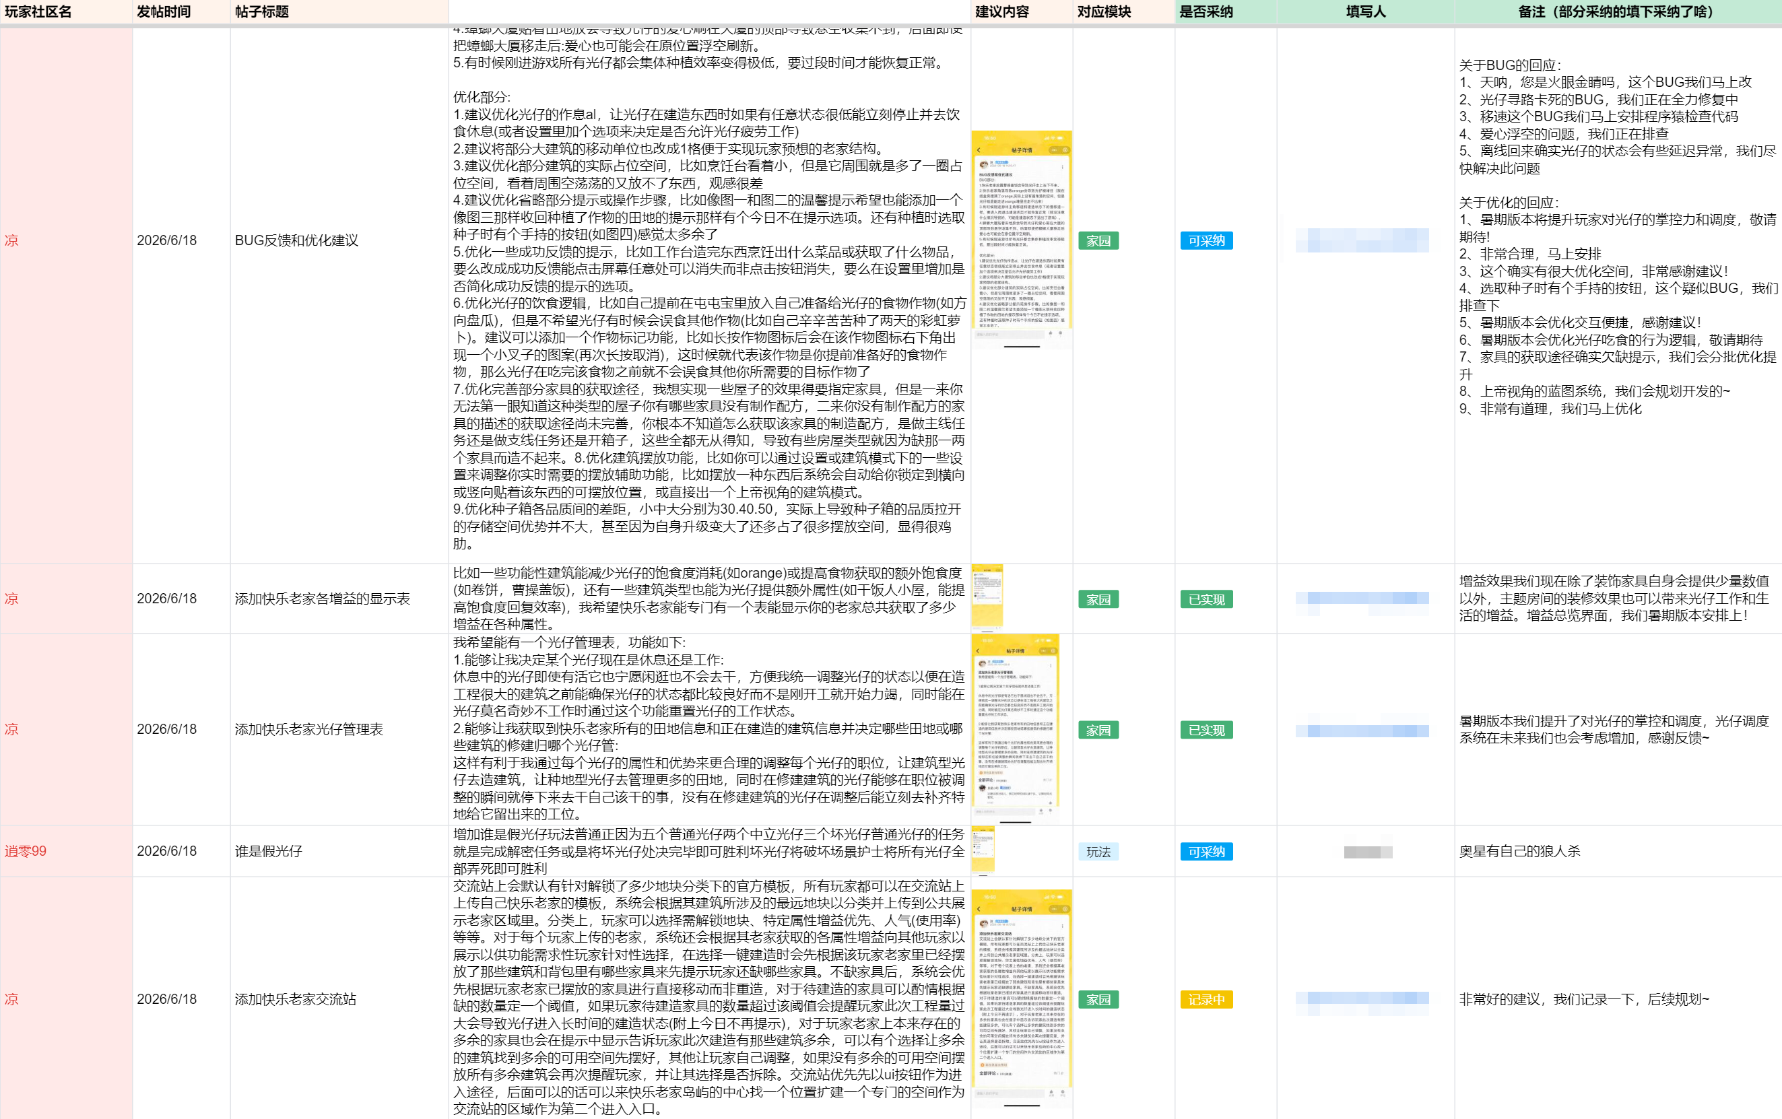
Task: Click player name 凉 in BUG反馈 row
Action: (x=11, y=240)
